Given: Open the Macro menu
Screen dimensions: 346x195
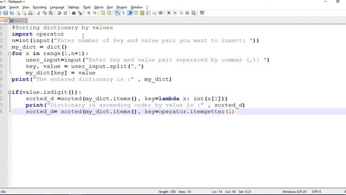Looking at the screenshot, I should [98, 7].
